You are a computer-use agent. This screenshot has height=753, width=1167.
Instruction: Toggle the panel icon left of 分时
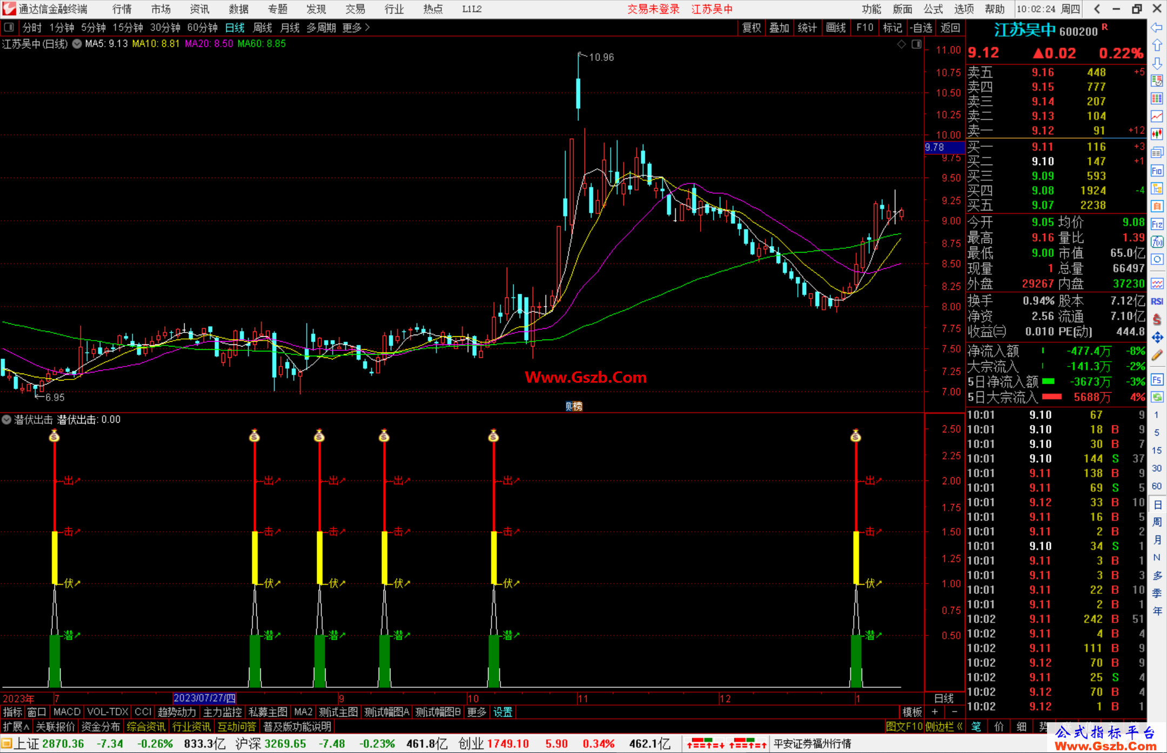click(9, 28)
